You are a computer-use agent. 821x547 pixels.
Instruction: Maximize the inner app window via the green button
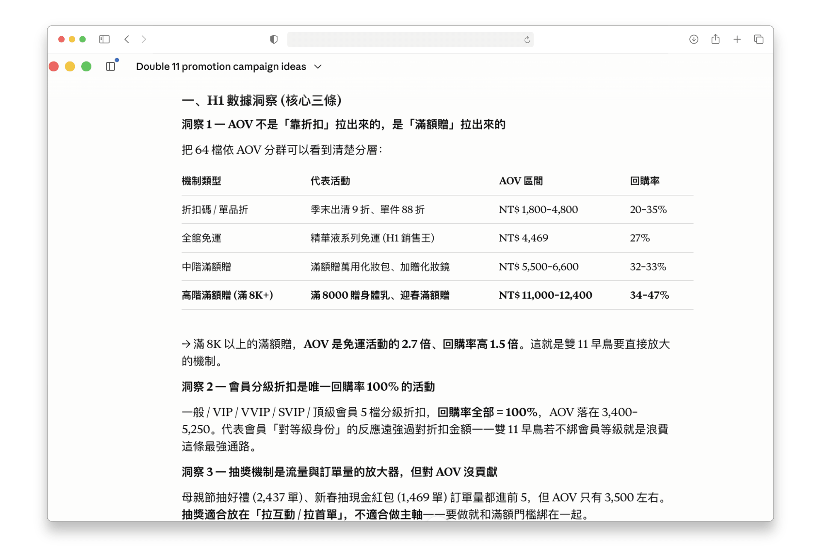click(x=86, y=67)
